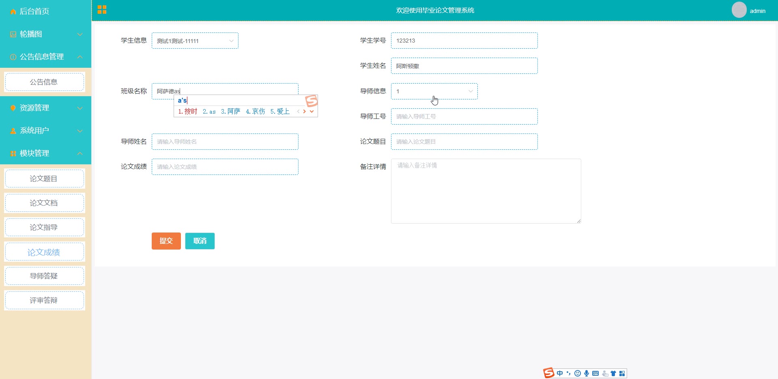Image resolution: width=778 pixels, height=379 pixels.
Task: Click the home icon beside 后台首页
Action: point(13,11)
